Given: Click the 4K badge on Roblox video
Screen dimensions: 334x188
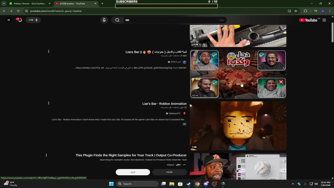Looking at the screenshot, I should coord(184,124).
